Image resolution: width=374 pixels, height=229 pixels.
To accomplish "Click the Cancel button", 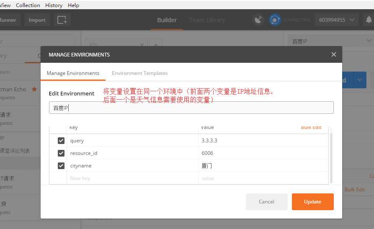I will (x=266, y=202).
